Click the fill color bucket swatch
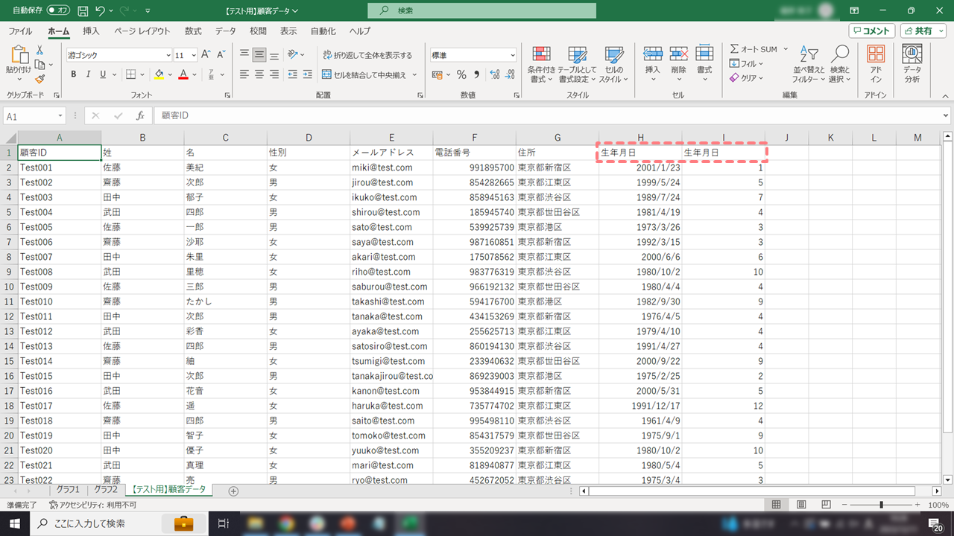954x536 pixels. pyautogui.click(x=159, y=74)
